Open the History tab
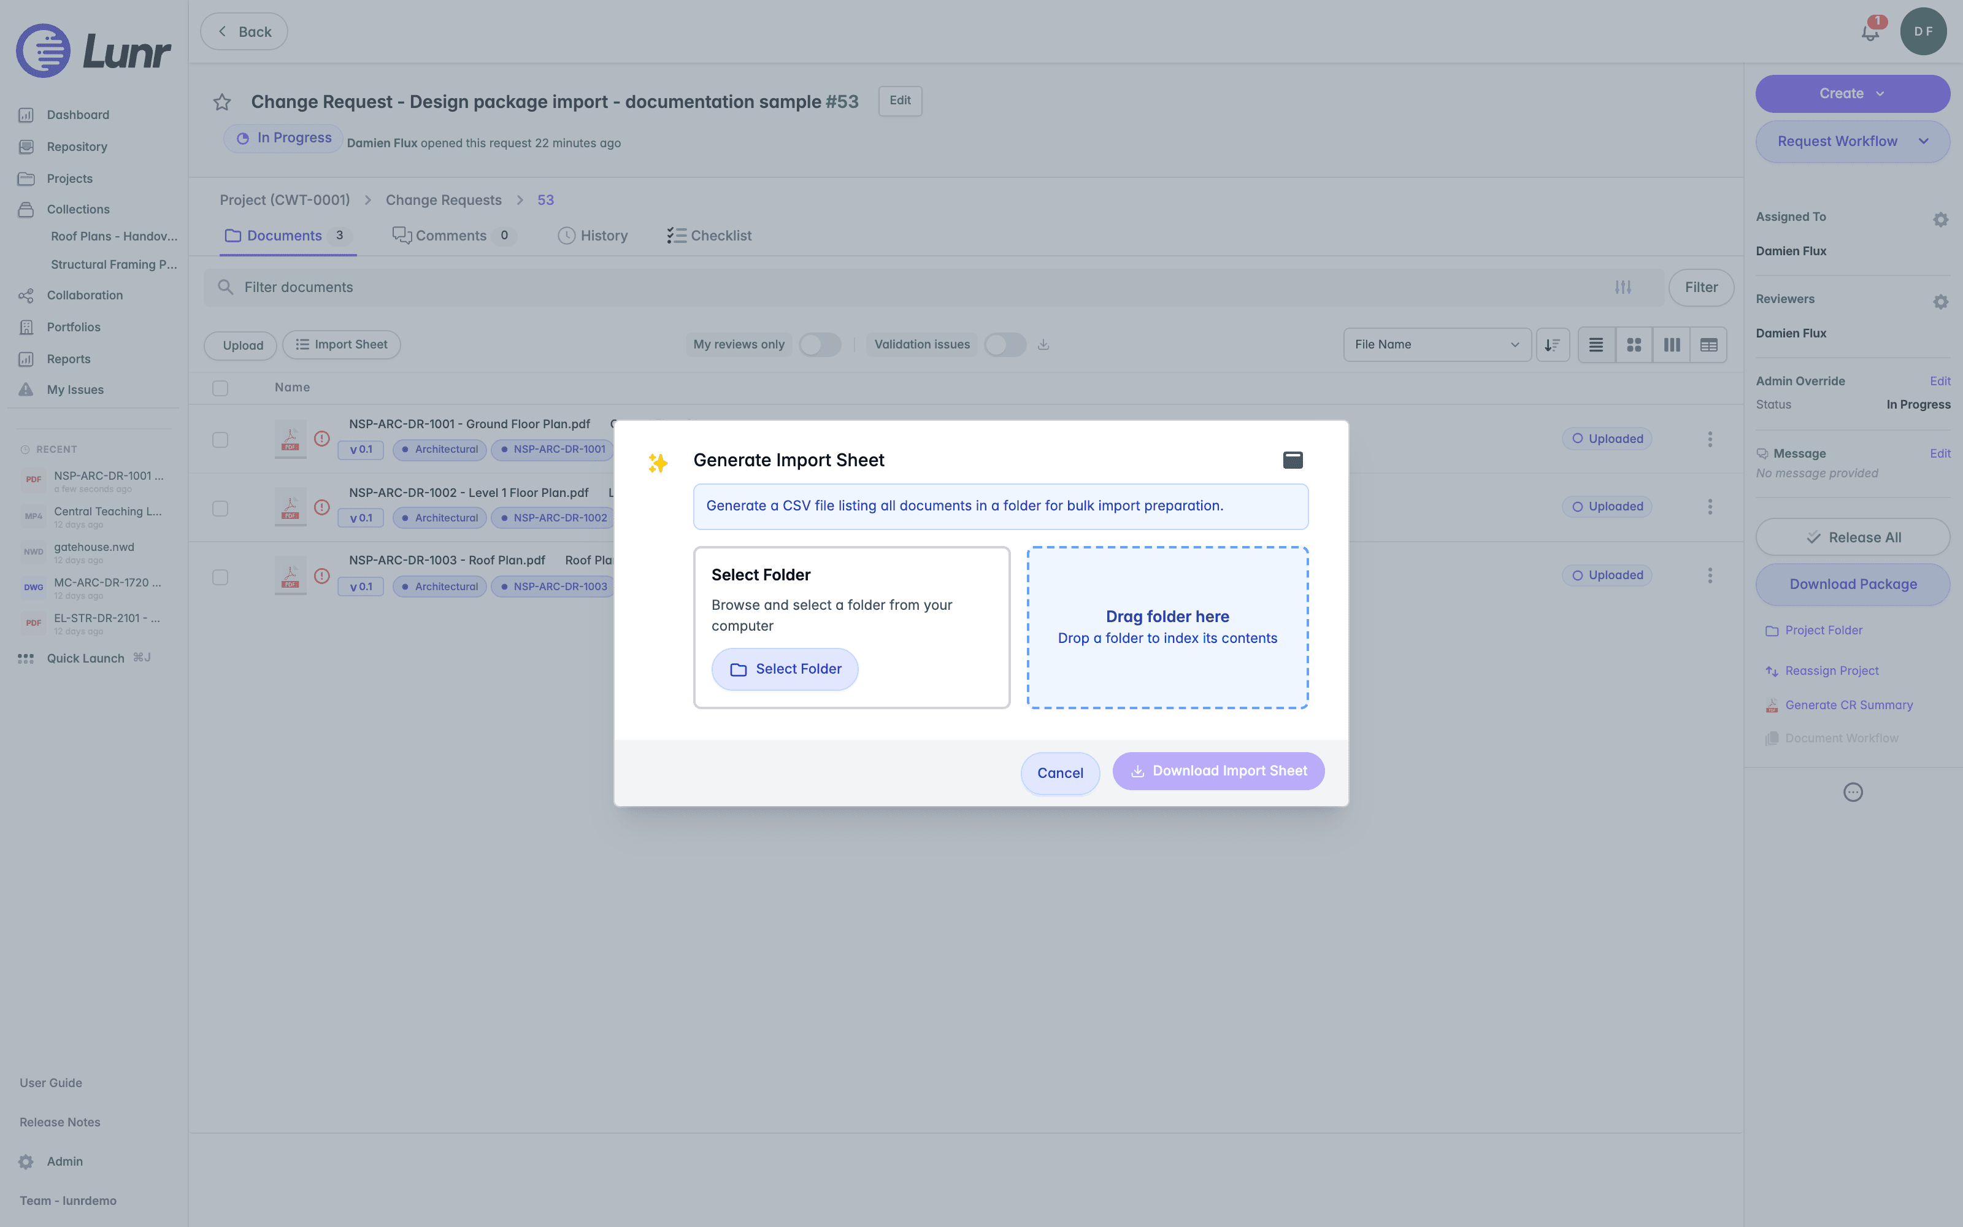Viewport: 1963px width, 1227px height. 593,236
